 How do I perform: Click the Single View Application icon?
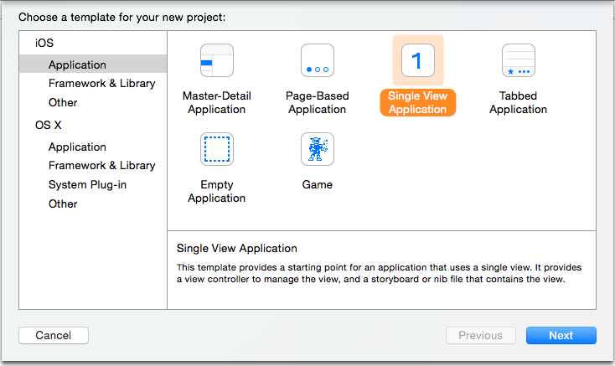click(418, 60)
